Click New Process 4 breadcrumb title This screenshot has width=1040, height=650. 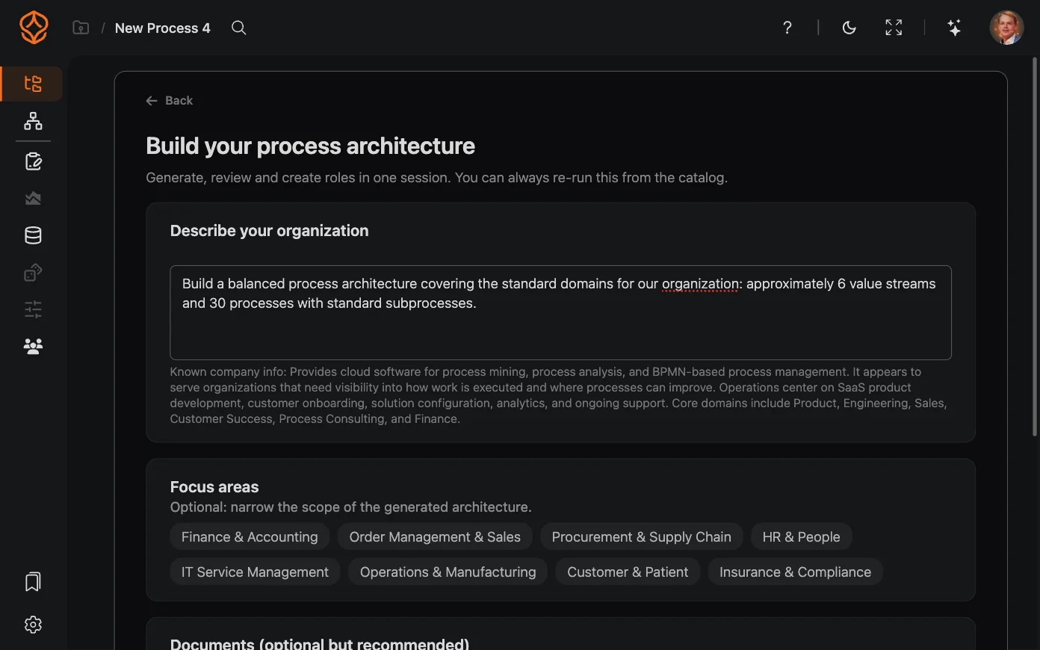point(163,28)
